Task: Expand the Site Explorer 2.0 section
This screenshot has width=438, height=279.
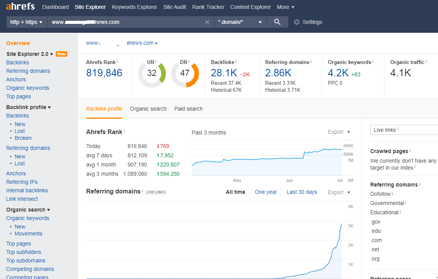Action: pyautogui.click(x=52, y=54)
